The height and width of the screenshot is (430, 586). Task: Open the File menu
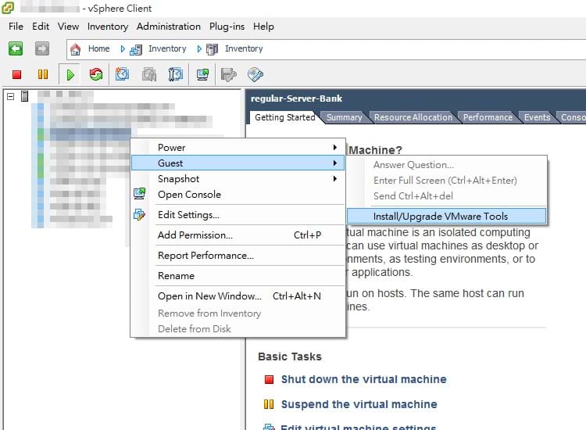coord(16,27)
